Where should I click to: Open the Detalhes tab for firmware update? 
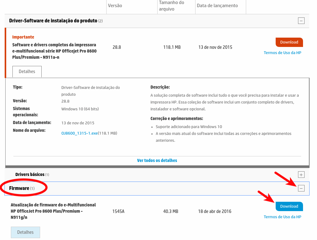click(x=25, y=232)
